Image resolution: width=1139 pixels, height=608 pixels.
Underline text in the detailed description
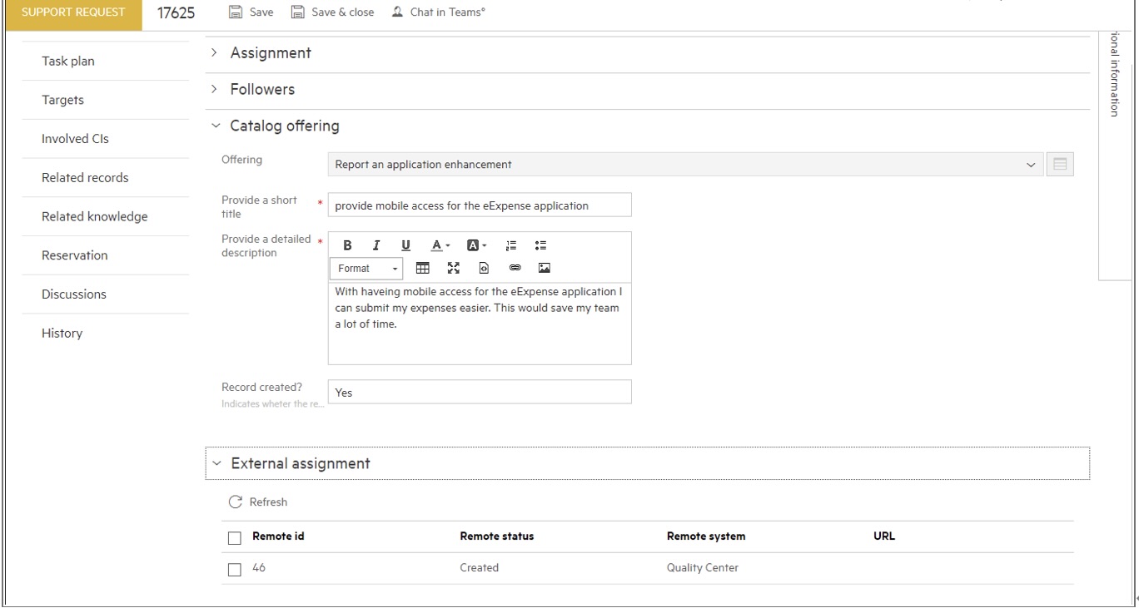pos(405,245)
